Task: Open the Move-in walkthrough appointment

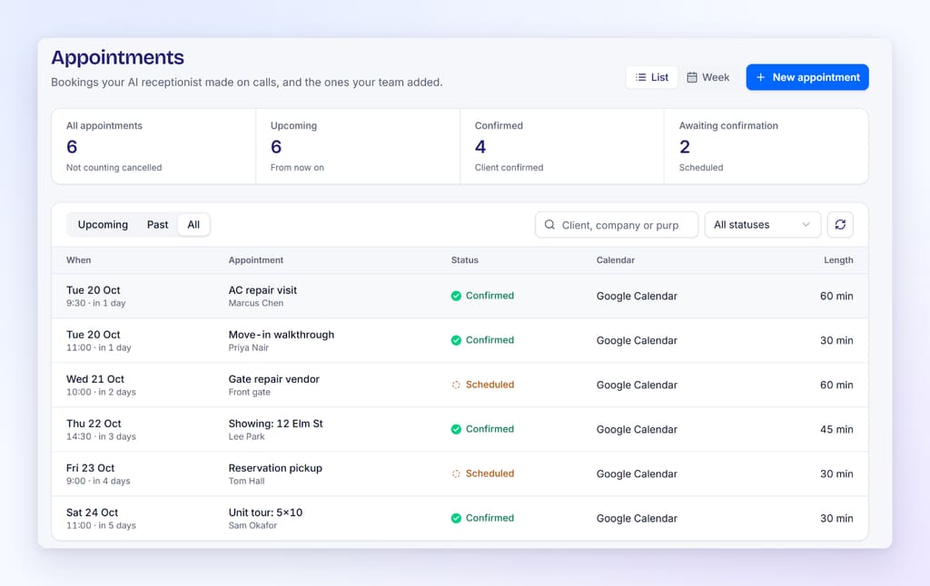Action: (460, 341)
